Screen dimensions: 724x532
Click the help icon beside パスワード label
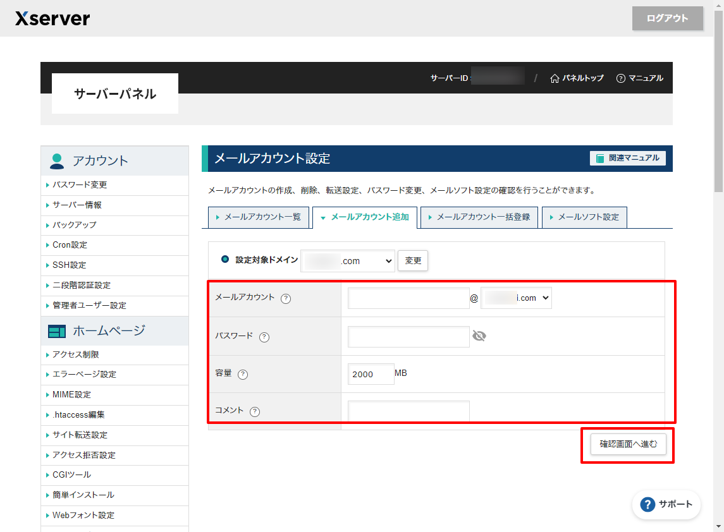(264, 337)
